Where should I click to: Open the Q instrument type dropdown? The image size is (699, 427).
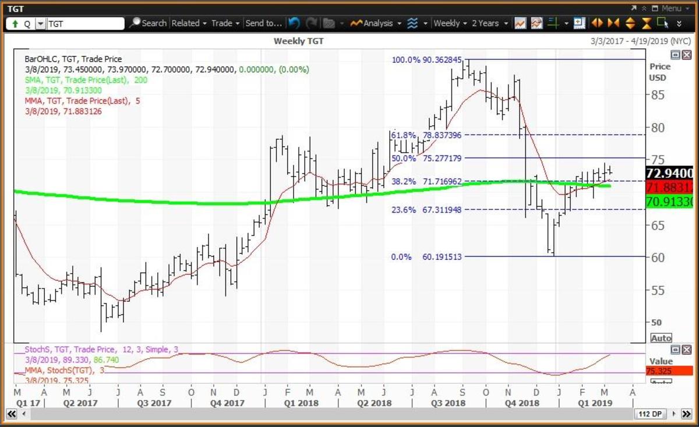coord(40,23)
